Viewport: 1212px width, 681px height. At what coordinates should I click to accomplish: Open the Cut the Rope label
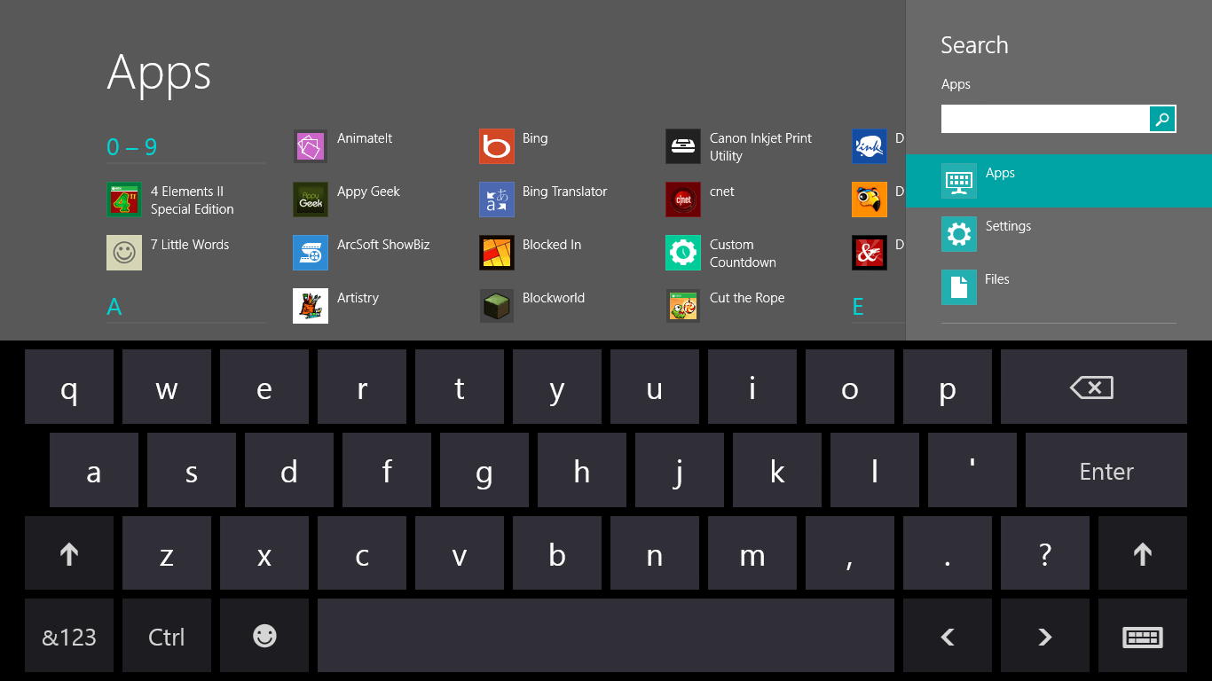click(x=747, y=298)
